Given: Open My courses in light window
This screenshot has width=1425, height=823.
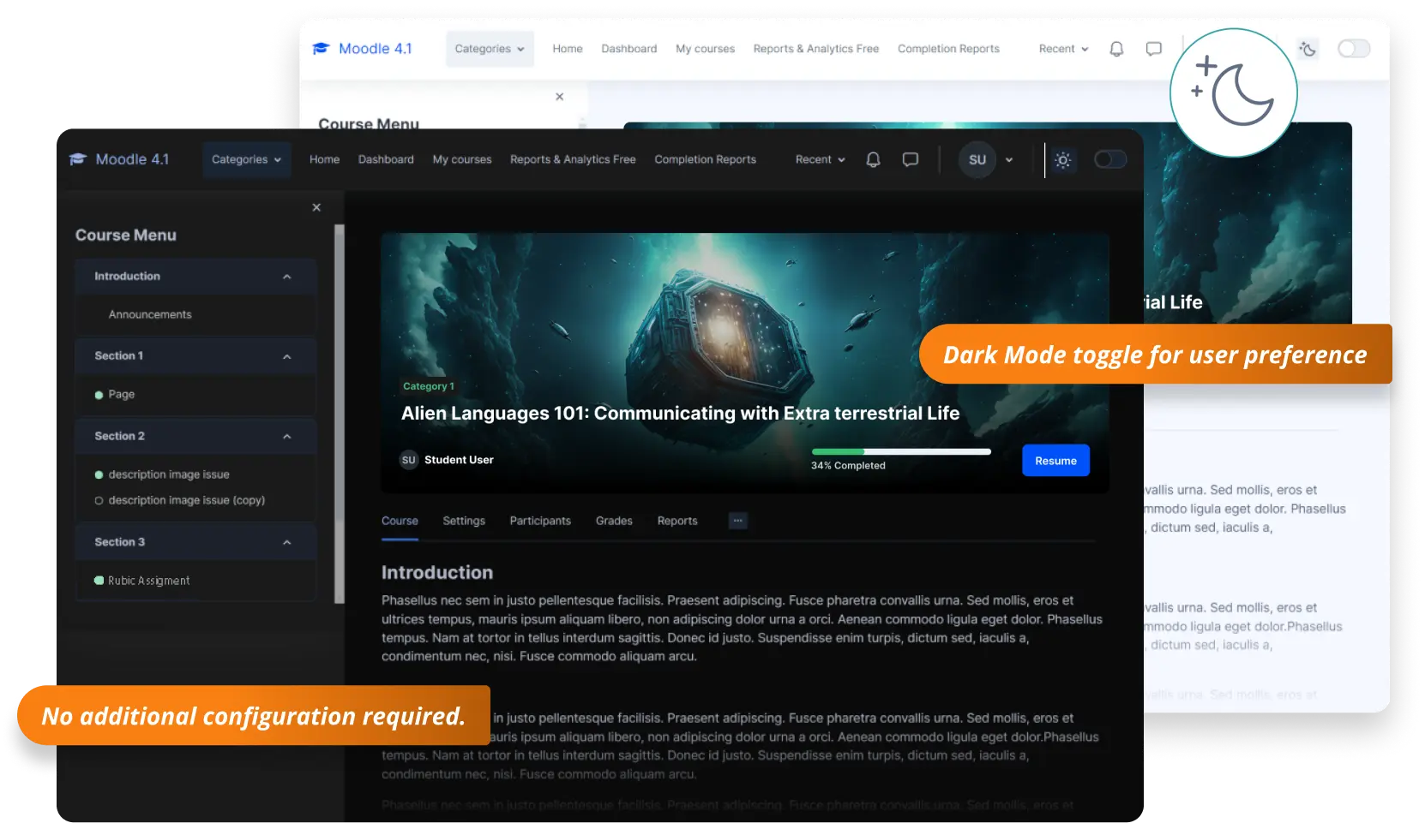Looking at the screenshot, I should coord(705,49).
